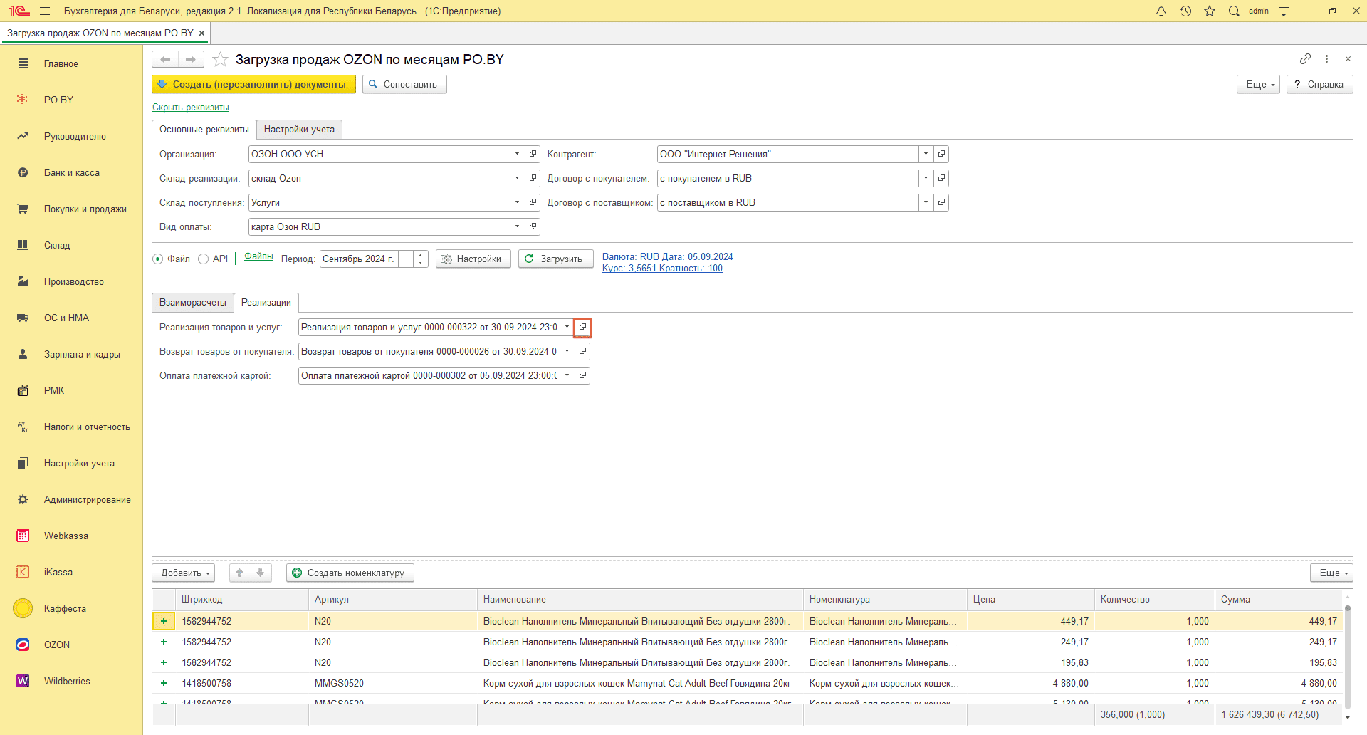Select cell with price 4 880,00
This screenshot has width=1367, height=735.
click(1031, 683)
